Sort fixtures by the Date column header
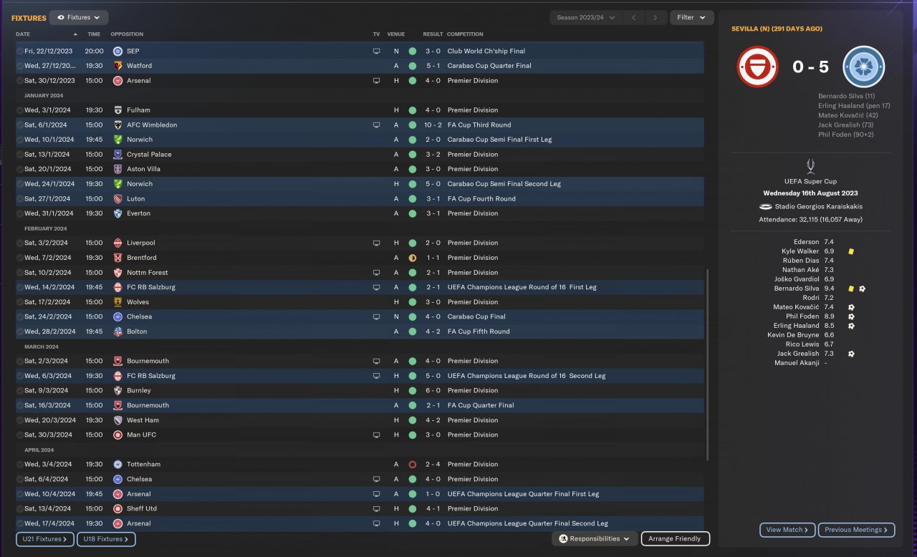 23,34
